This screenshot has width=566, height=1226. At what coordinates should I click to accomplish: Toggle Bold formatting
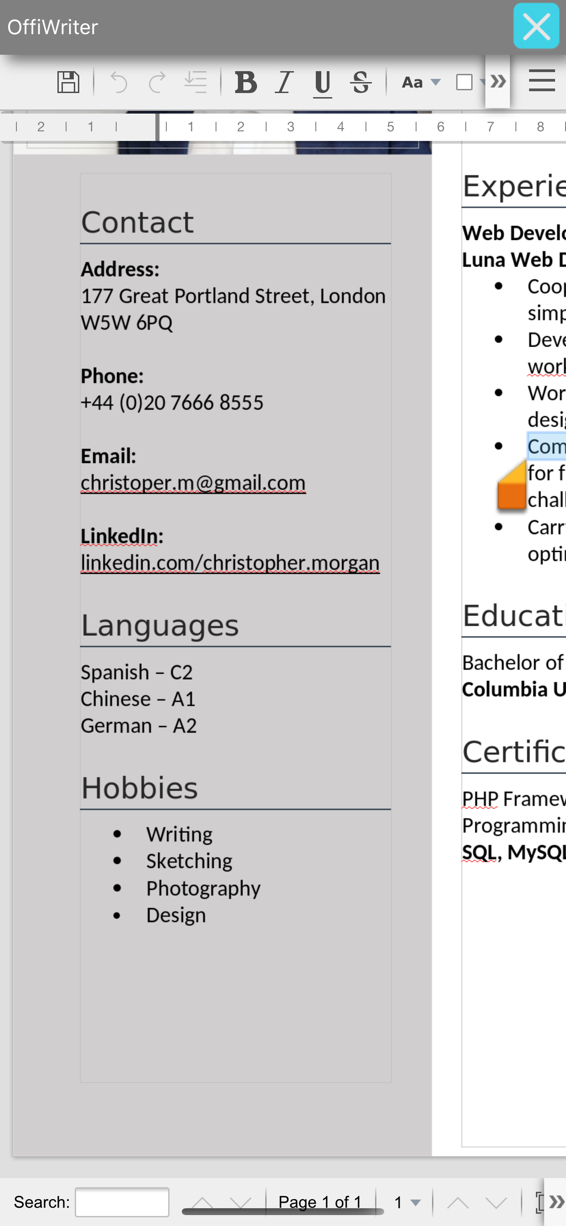[246, 82]
